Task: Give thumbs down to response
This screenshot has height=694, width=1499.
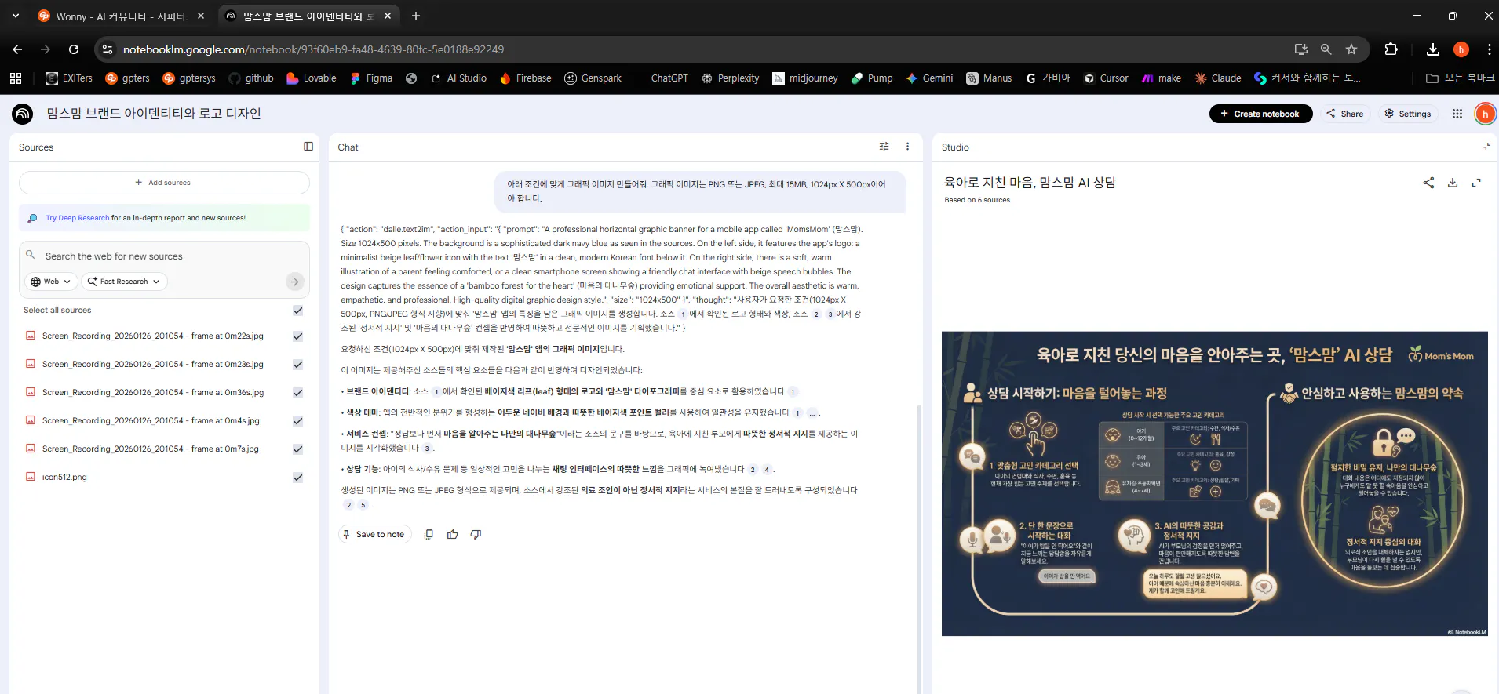Action: coord(476,534)
